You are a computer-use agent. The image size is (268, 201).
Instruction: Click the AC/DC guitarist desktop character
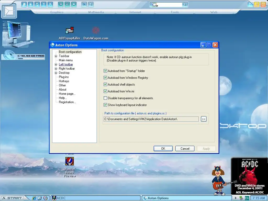click(220, 180)
